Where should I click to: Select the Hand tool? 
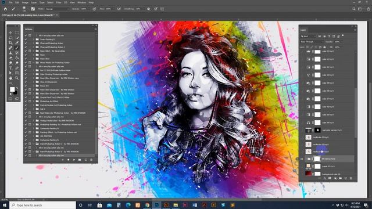point(10,78)
